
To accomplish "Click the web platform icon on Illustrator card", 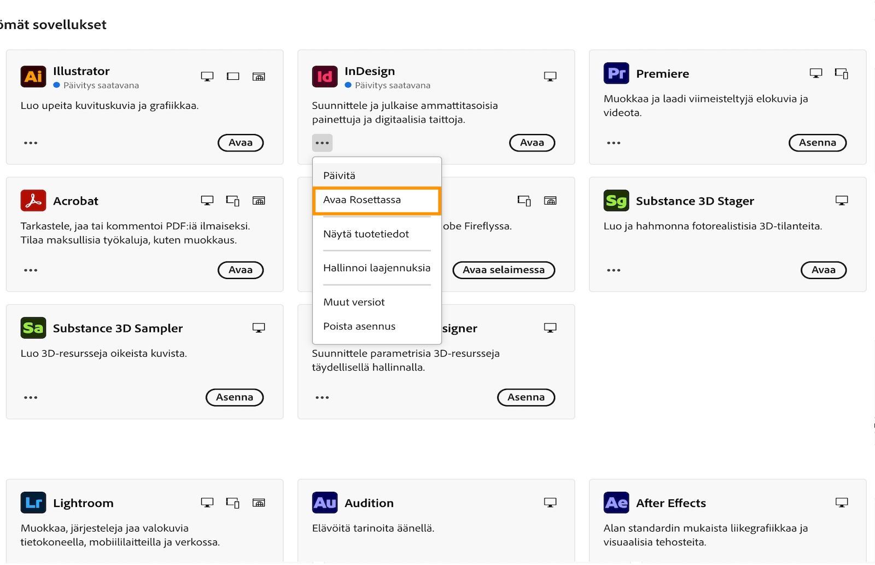I will click(259, 77).
